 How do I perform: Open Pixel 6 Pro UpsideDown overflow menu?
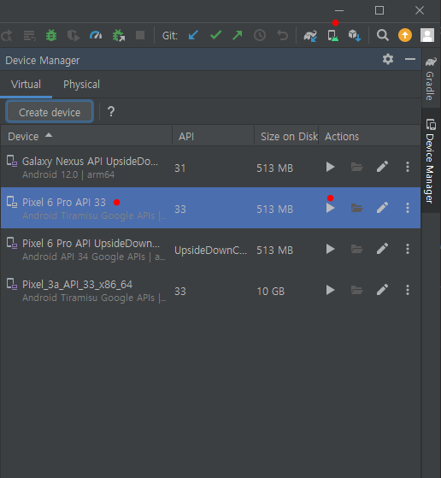point(408,249)
